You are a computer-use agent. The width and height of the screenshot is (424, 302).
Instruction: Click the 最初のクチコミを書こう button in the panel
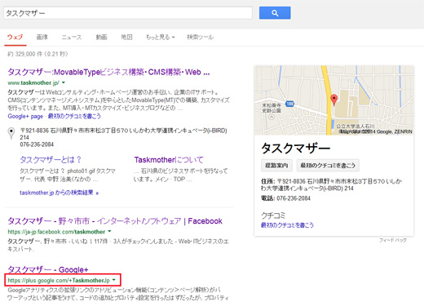click(328, 166)
